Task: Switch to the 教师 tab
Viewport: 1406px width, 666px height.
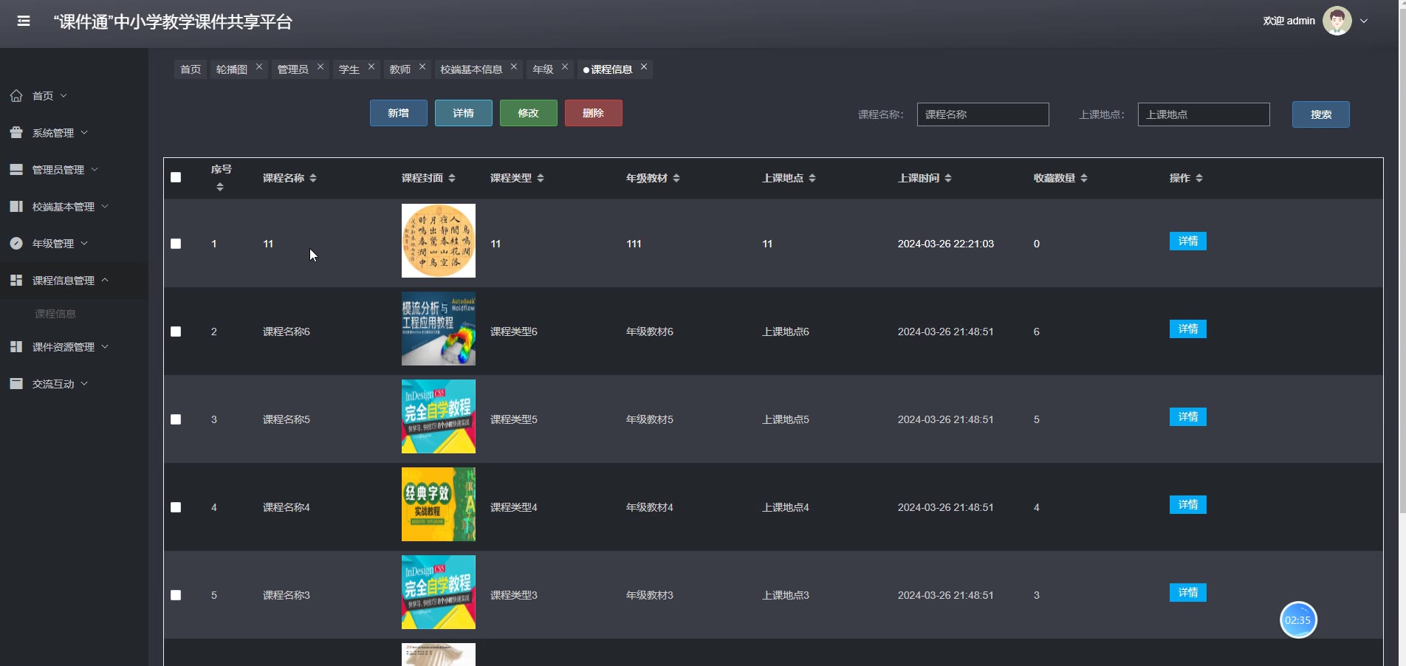Action: pyautogui.click(x=400, y=69)
